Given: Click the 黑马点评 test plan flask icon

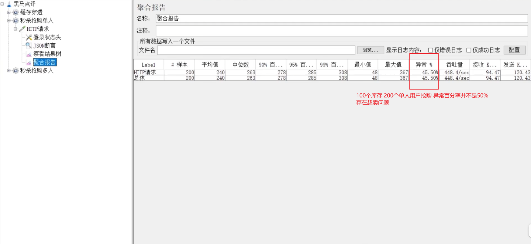Looking at the screenshot, I should 9,4.
